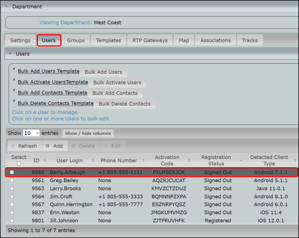Select the checkbox for Jill.Johnson row
This screenshot has height=238, width=299.
tap(12, 220)
